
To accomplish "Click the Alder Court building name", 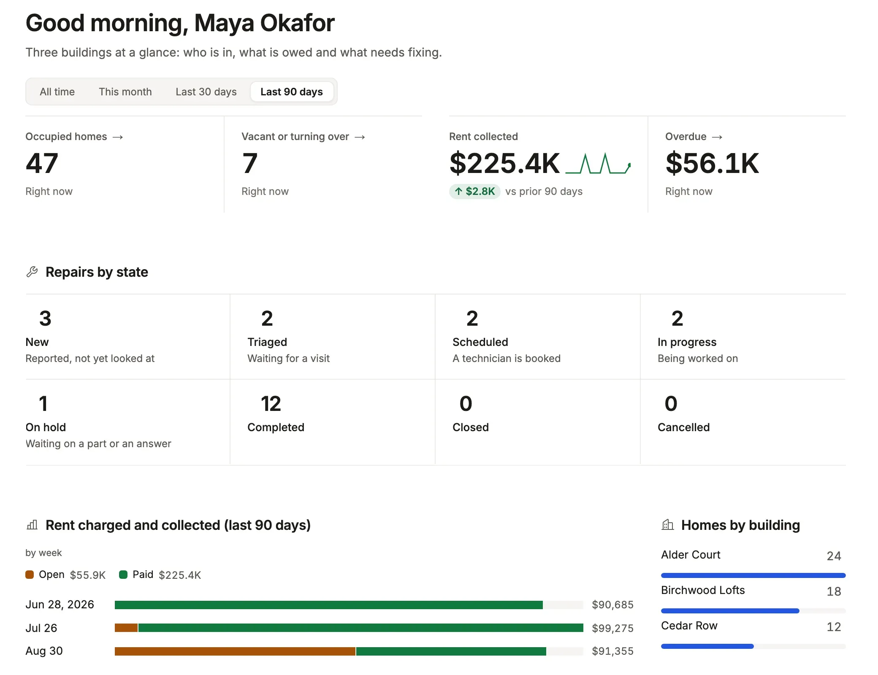I will pos(691,555).
